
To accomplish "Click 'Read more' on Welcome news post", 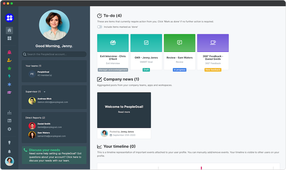I will point(124,112).
